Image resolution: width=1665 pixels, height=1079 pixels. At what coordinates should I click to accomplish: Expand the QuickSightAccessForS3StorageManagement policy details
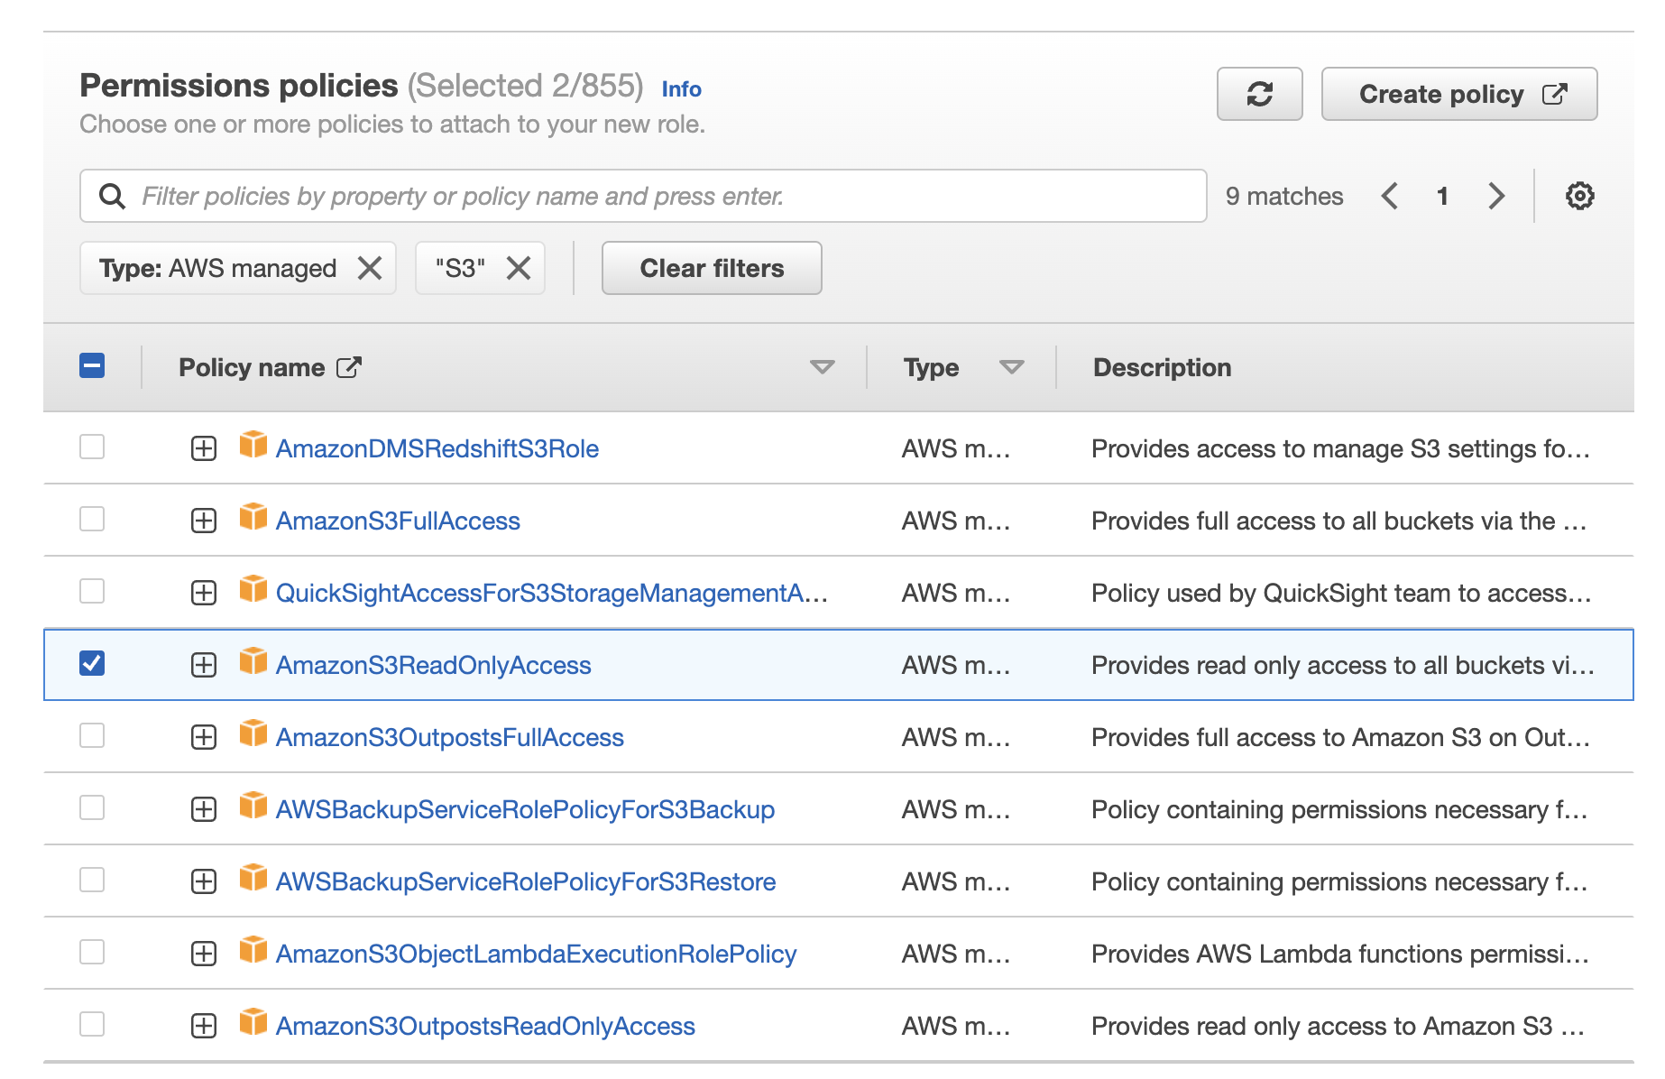pyautogui.click(x=204, y=593)
